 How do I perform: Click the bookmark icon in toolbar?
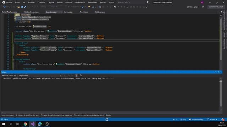coord(115,7)
